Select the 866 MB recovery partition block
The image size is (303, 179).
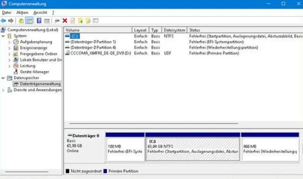[270, 147]
